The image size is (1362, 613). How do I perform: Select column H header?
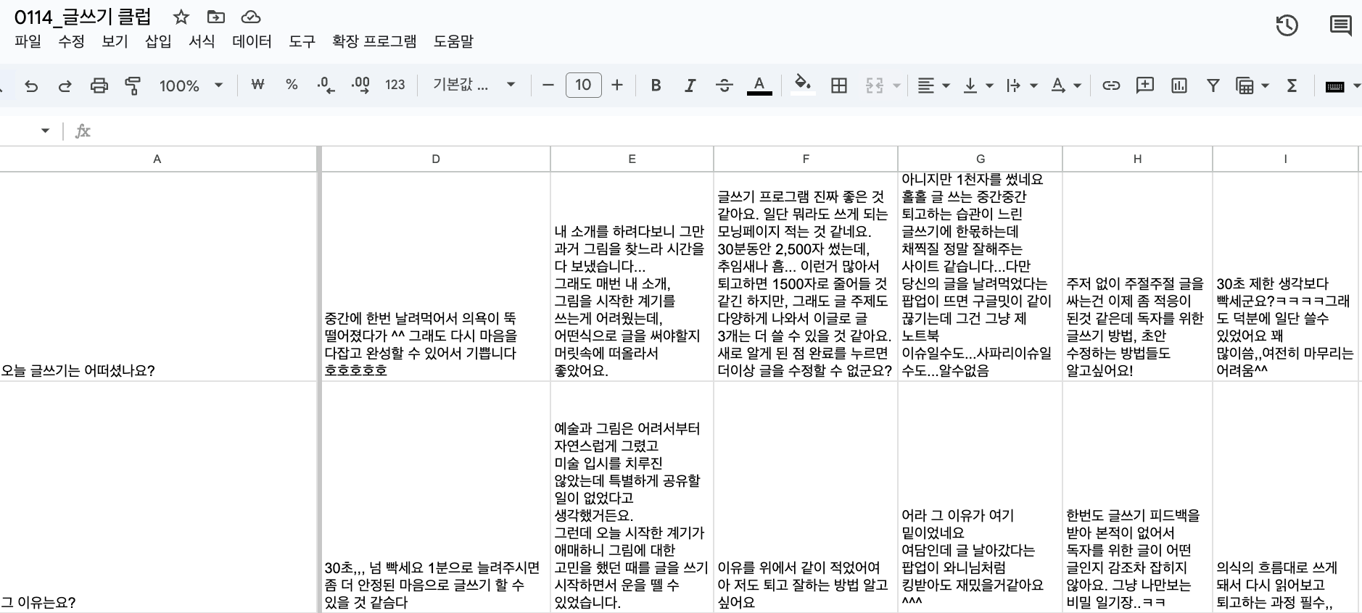pos(1137,159)
